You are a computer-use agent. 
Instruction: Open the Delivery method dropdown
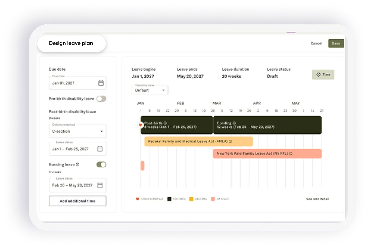77,131
